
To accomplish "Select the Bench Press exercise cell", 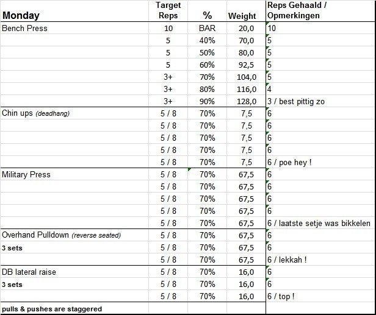I will pyautogui.click(x=25, y=28).
